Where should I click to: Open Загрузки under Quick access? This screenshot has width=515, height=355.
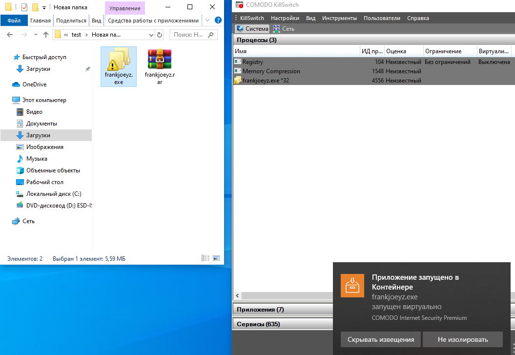[38, 69]
